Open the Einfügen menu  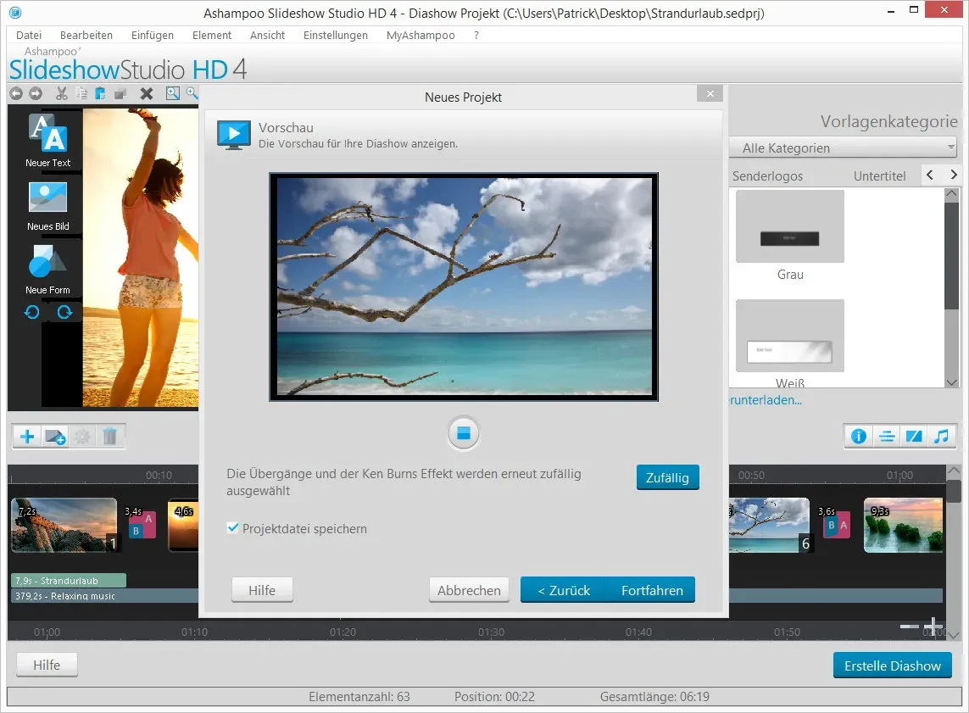tap(152, 36)
